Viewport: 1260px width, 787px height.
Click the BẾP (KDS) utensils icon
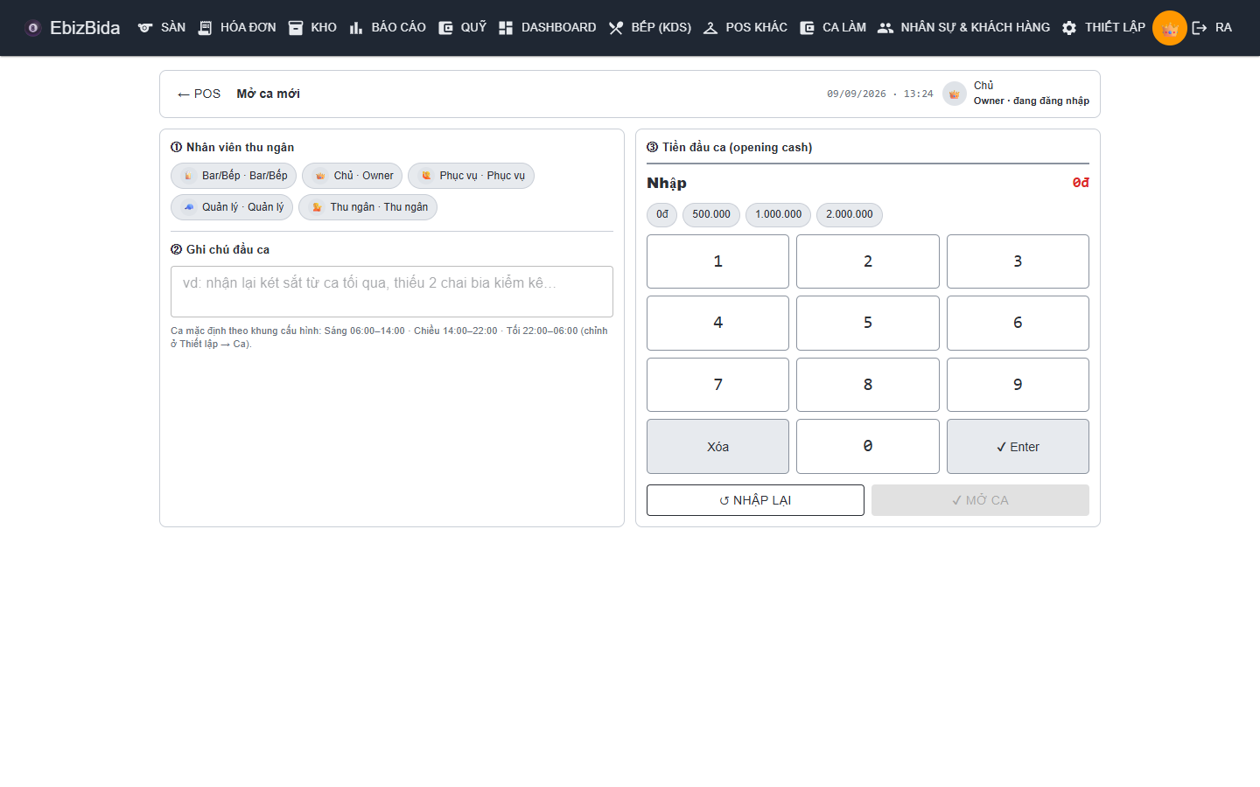[x=616, y=28]
